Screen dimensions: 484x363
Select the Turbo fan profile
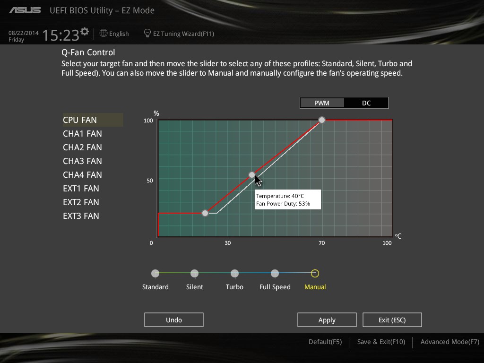[234, 274]
